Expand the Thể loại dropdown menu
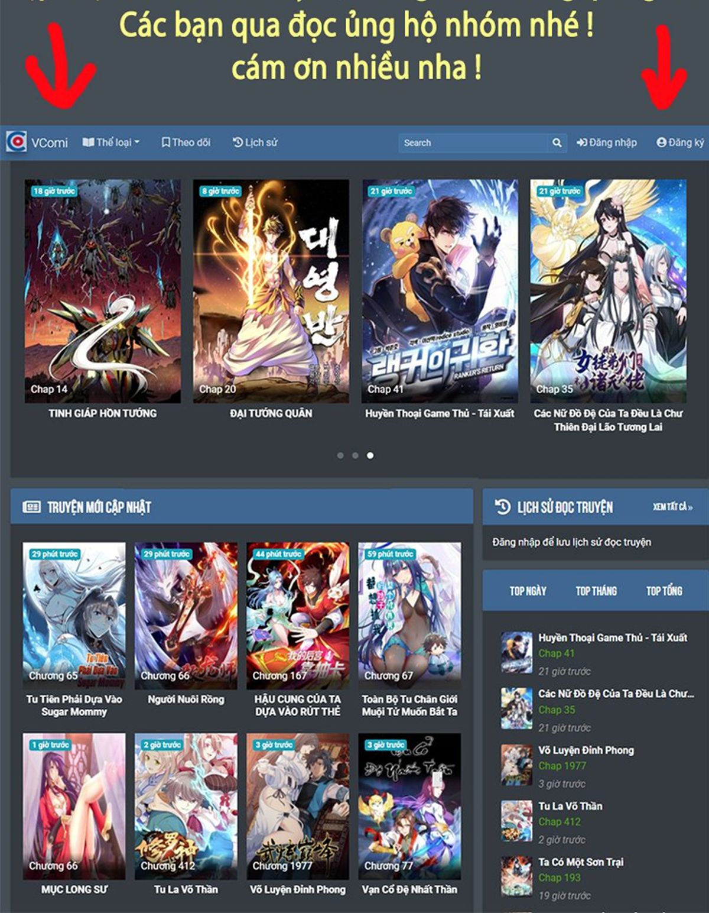Image resolution: width=709 pixels, height=913 pixels. 111,143
